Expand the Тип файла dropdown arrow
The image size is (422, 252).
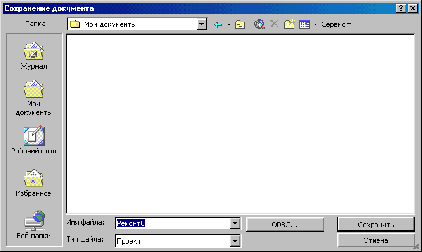[x=235, y=241]
